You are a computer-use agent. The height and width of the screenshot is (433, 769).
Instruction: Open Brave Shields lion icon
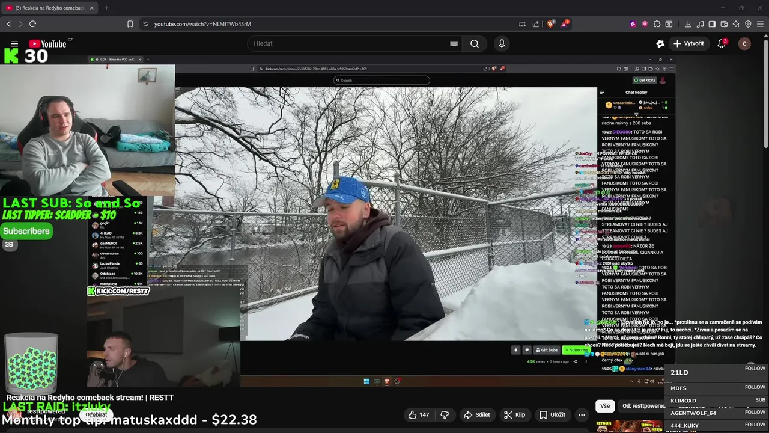click(x=550, y=24)
